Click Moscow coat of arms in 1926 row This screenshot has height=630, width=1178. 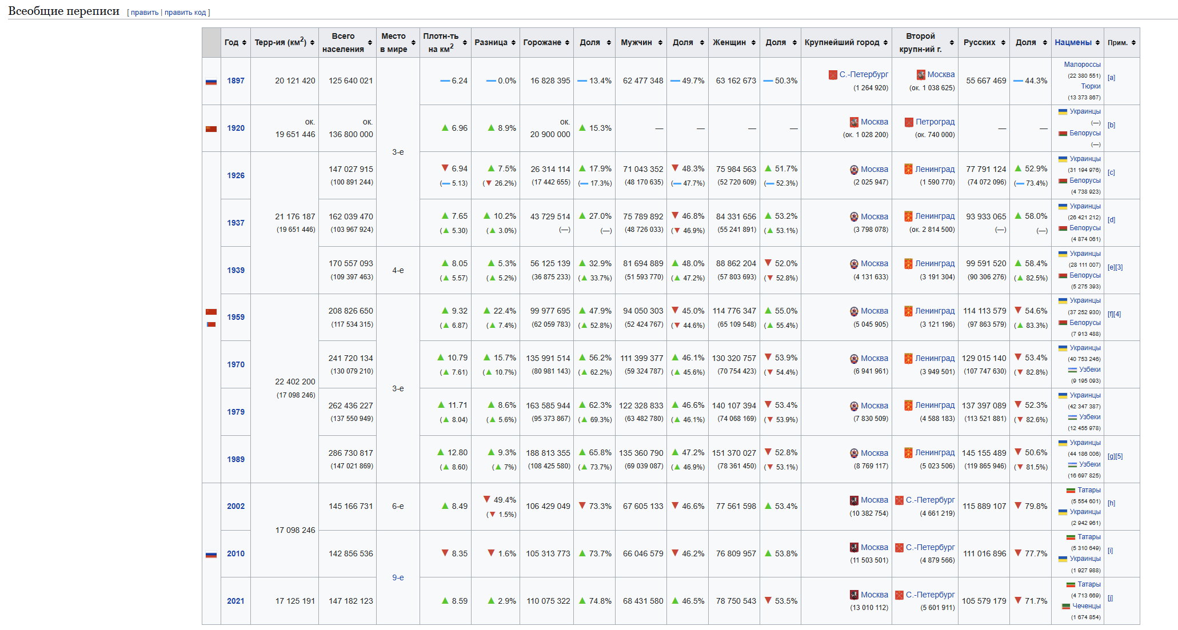pyautogui.click(x=854, y=170)
